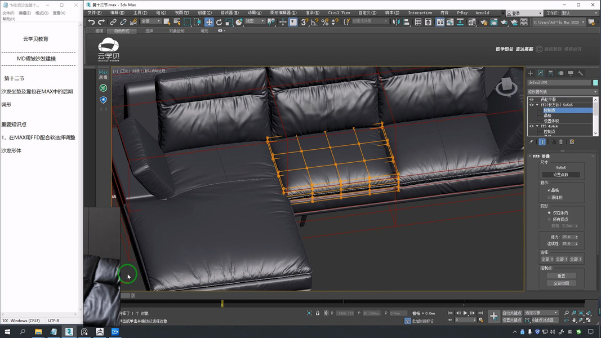The height and width of the screenshot is (338, 601).
Task: Open the project path C:\Users dropdown
Action: point(559,22)
